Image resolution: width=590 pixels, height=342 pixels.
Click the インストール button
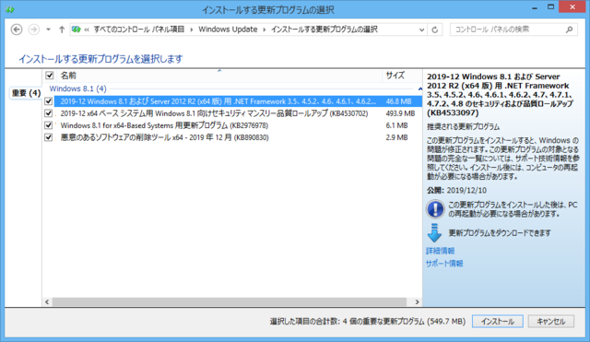click(x=498, y=322)
